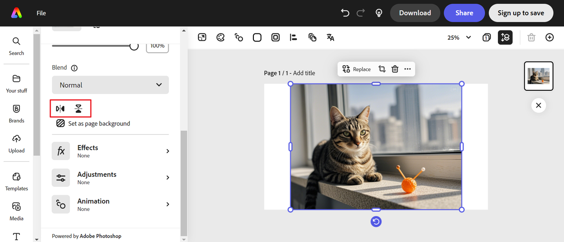Open the 25% zoom dropdown
The image size is (564, 242).
[459, 37]
